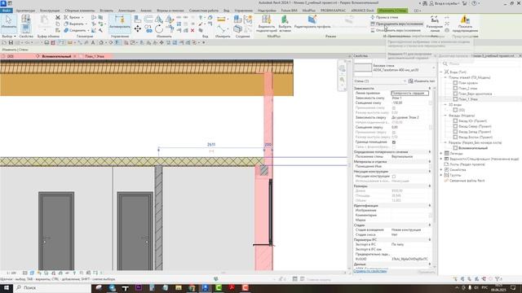Open the Архитектура ribbon tab

tap(25, 11)
